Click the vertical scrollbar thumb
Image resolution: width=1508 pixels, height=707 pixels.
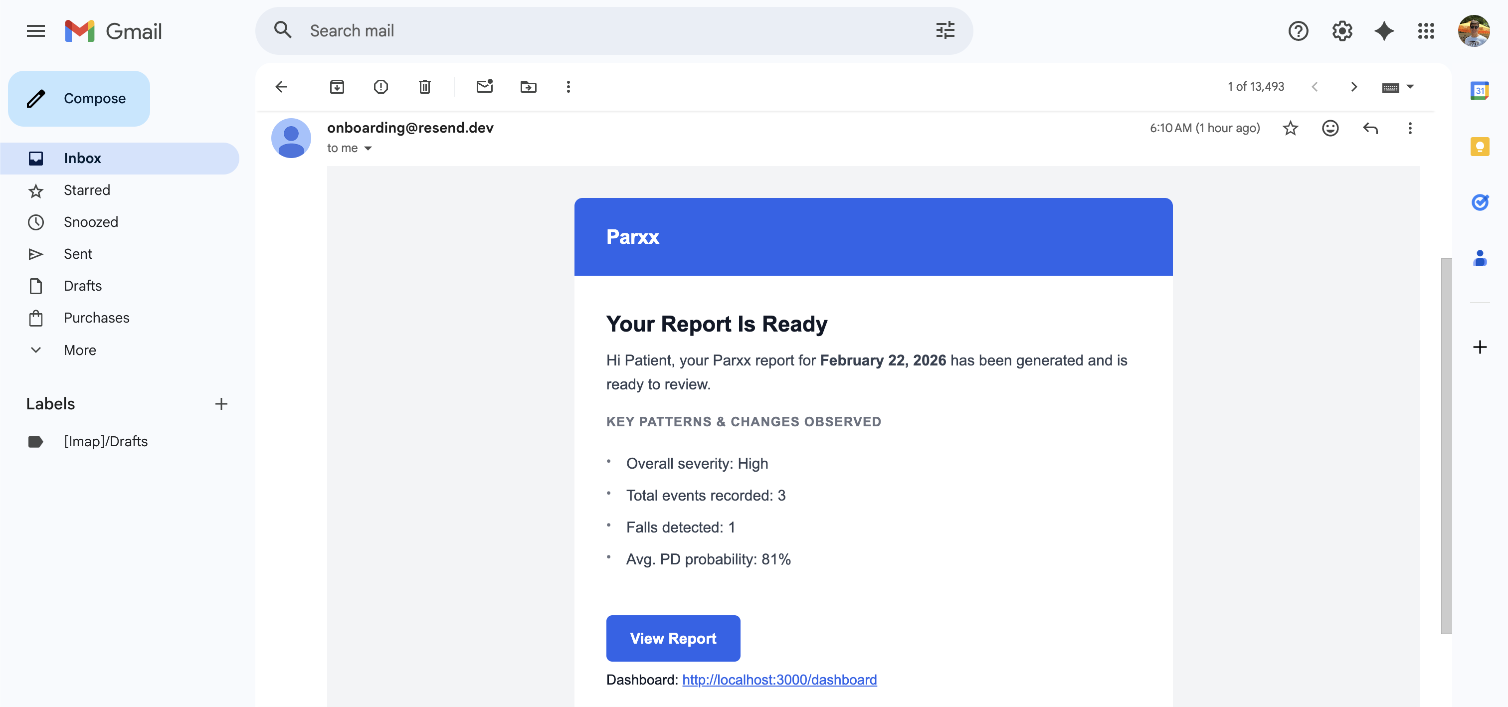point(1446,445)
